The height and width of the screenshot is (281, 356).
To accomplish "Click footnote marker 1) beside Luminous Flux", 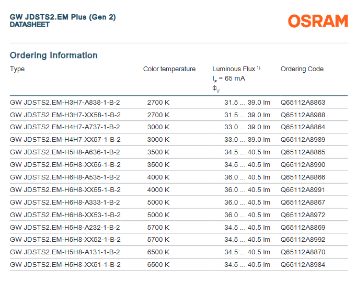I will tap(258, 68).
